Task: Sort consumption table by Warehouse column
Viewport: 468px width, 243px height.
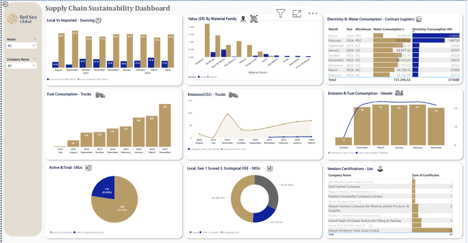Action: [x=363, y=29]
